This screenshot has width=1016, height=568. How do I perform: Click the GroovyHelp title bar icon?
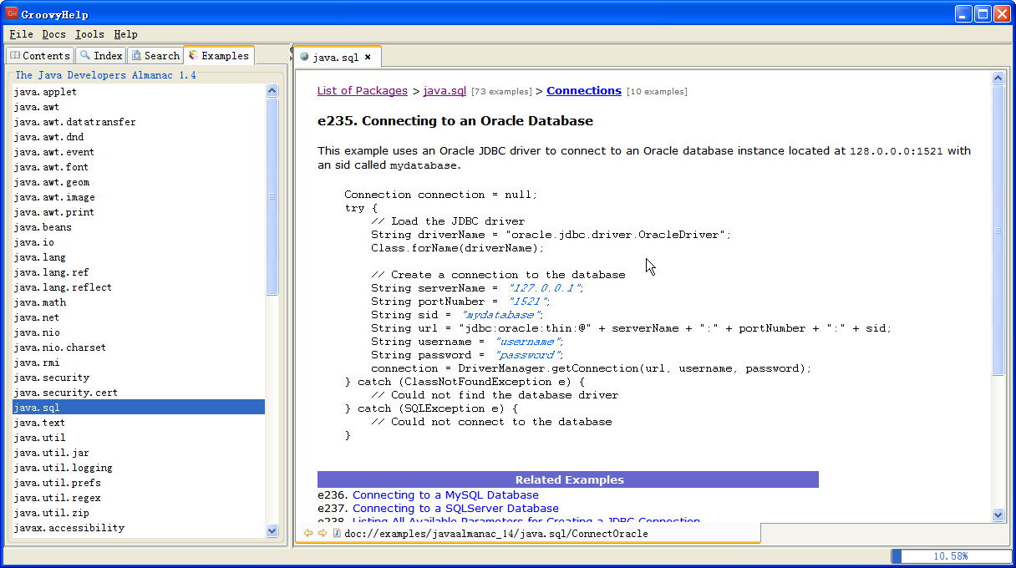point(12,13)
